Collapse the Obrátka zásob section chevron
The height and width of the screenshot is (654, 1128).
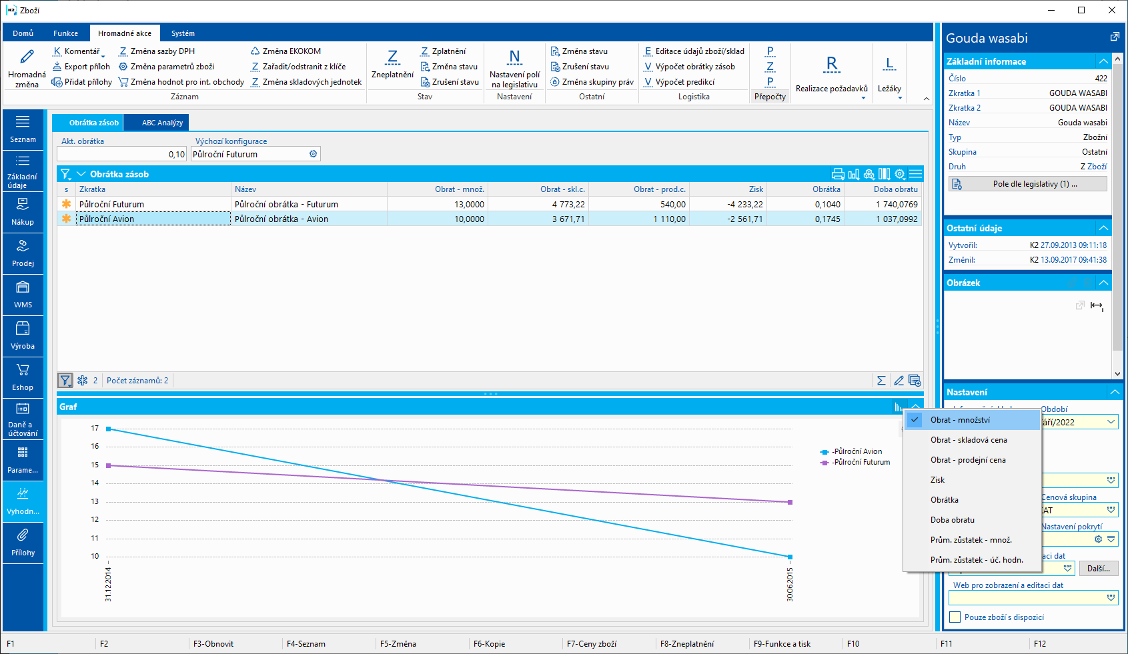(x=81, y=174)
